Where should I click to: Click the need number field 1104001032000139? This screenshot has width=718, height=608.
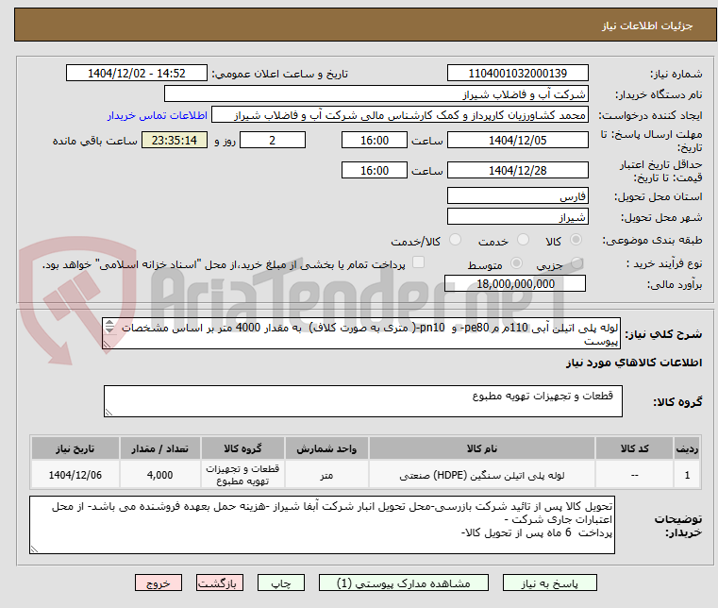(517, 74)
